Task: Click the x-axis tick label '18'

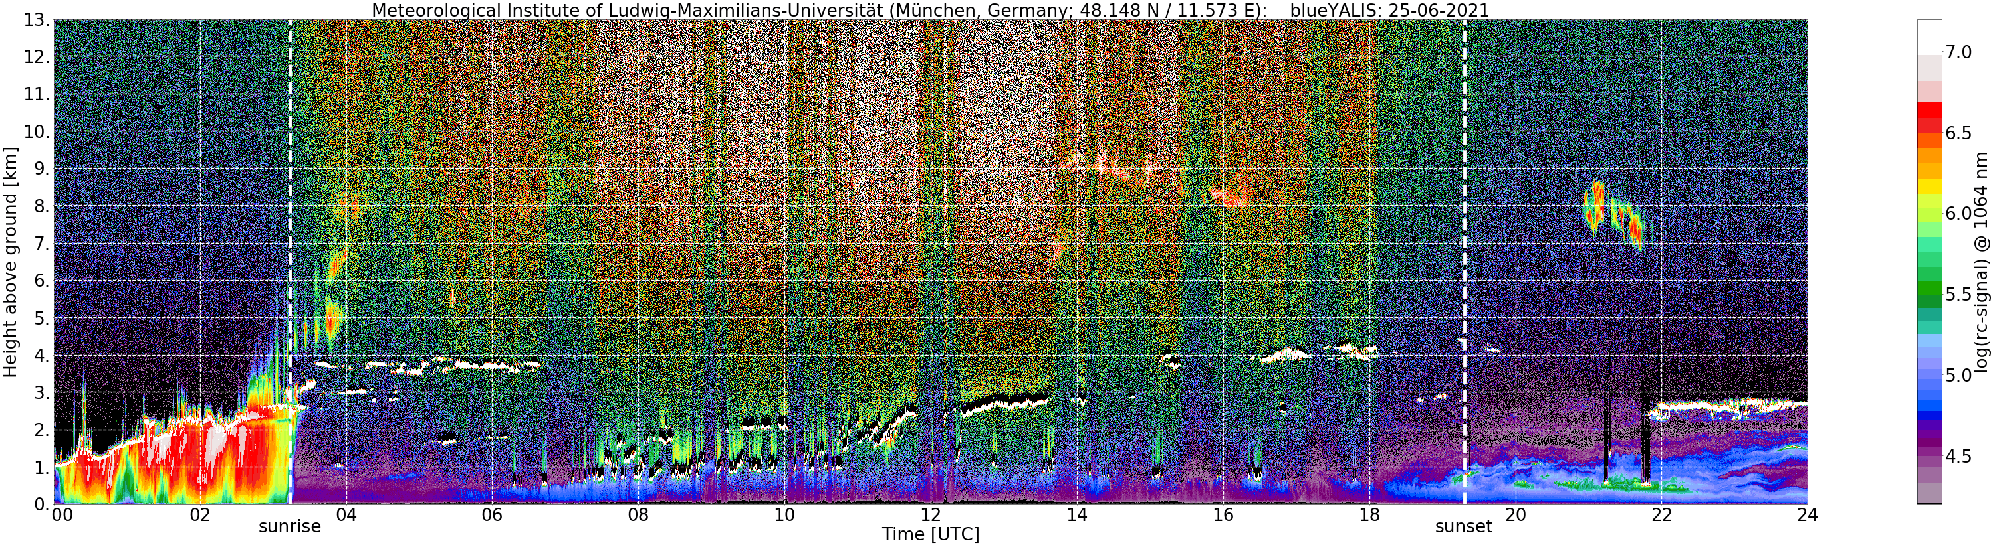Action: click(1369, 514)
